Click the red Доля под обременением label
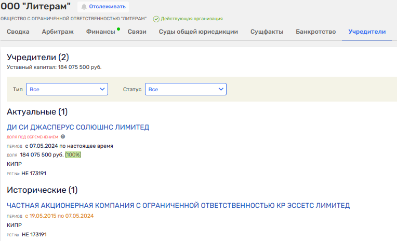Viewport: 397px width, 241px height. point(32,137)
